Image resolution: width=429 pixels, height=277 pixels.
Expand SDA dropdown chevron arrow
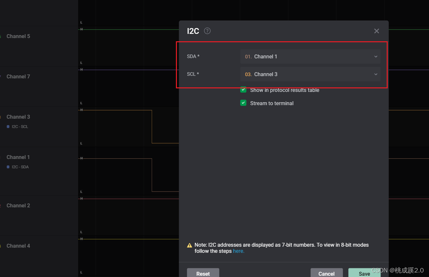[376, 56]
